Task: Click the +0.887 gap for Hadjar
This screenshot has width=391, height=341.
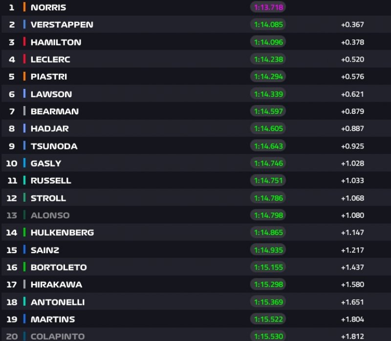Action: point(352,128)
